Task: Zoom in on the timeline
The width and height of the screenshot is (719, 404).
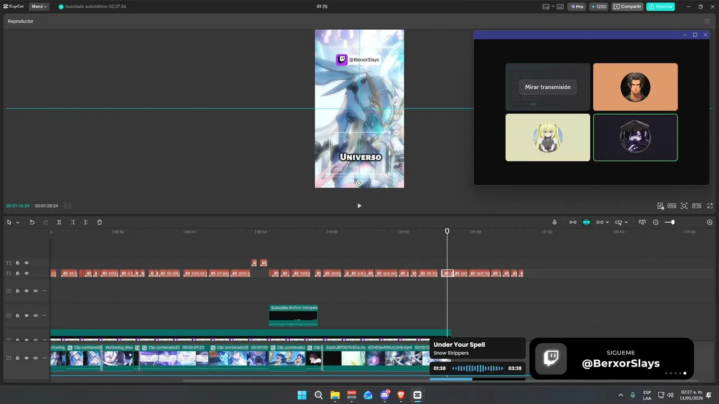Action: pos(709,222)
